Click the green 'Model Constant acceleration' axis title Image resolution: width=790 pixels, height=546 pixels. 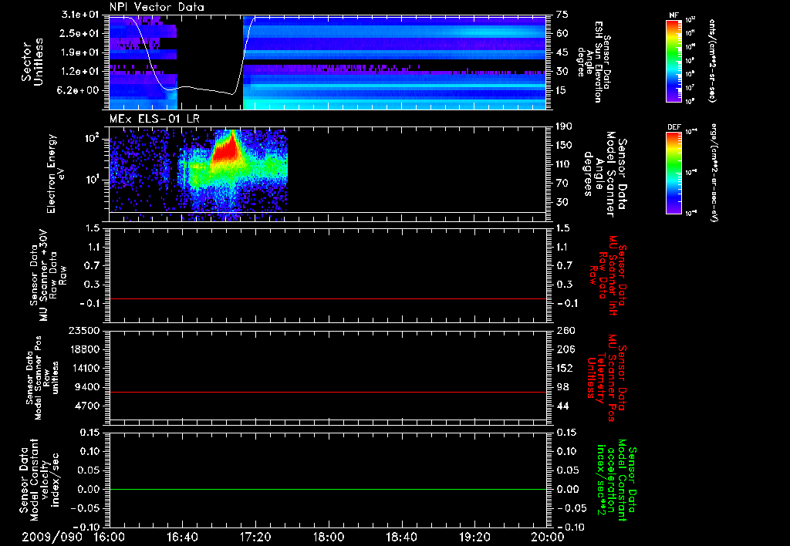click(x=616, y=481)
